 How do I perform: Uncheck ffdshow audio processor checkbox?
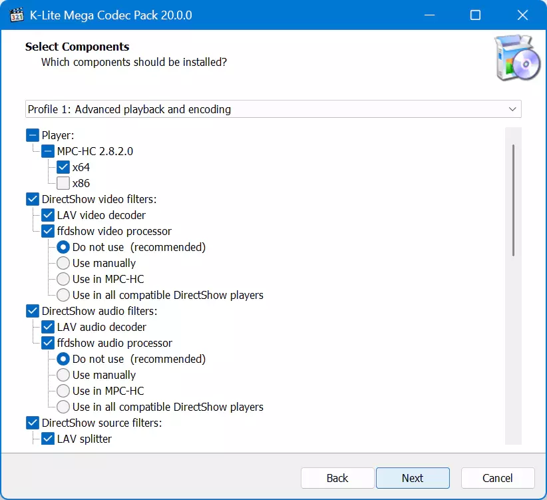pos(48,343)
